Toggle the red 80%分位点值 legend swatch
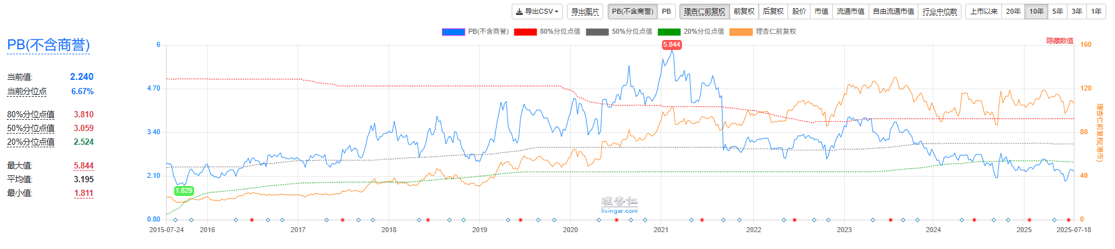The image size is (1115, 249). pos(525,32)
